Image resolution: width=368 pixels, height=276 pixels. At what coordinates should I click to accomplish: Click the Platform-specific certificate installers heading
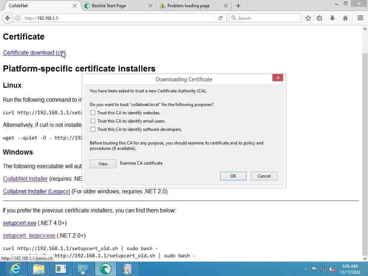click(x=79, y=69)
